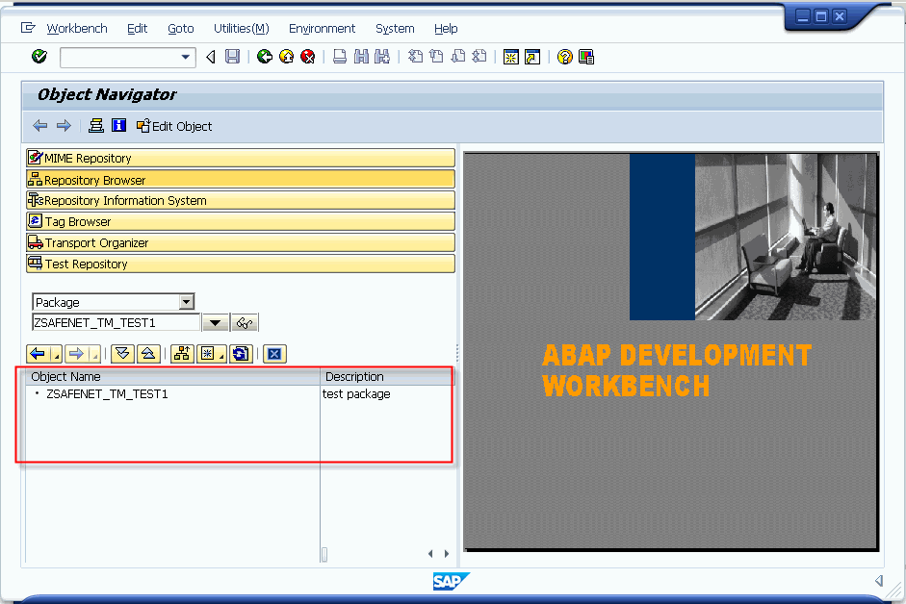Click the Next Page icon

(x=458, y=57)
